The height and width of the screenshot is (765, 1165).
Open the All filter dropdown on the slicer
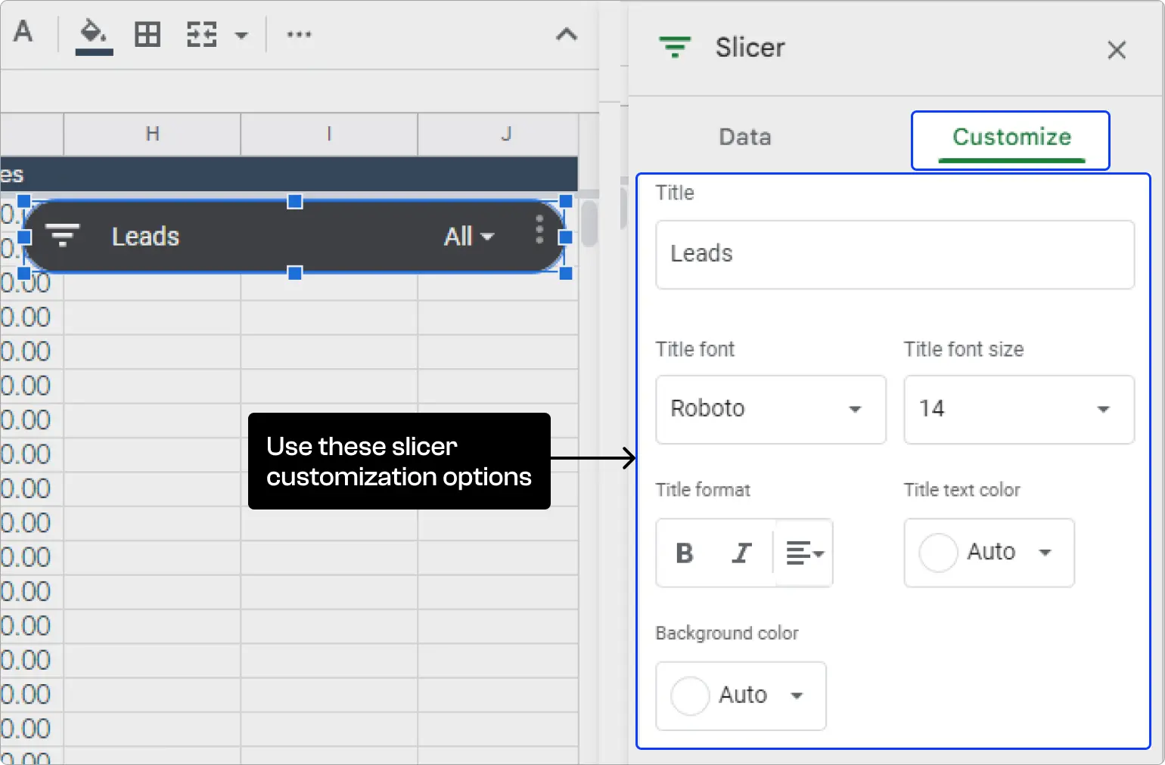468,236
